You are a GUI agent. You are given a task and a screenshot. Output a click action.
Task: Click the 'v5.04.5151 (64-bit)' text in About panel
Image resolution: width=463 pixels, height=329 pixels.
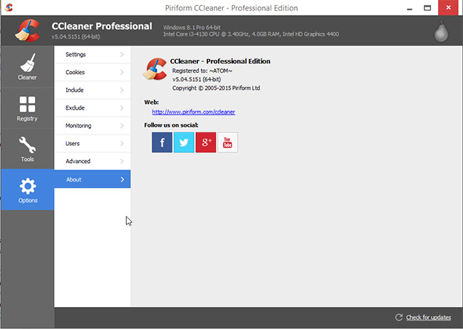[197, 80]
